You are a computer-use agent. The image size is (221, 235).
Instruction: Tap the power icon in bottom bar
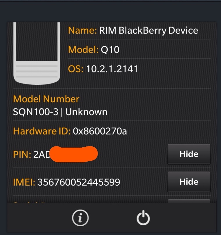point(143,218)
